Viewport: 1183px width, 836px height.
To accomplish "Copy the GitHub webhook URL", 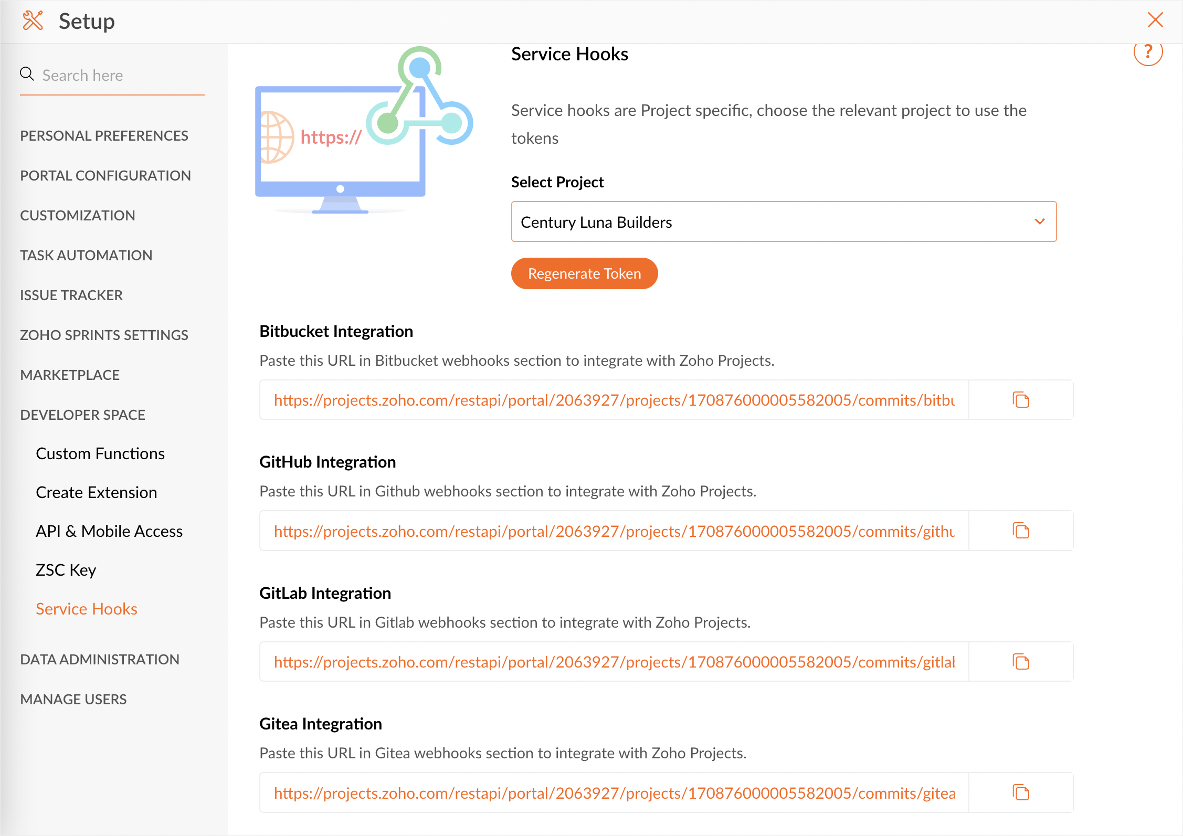I will pos(1020,531).
